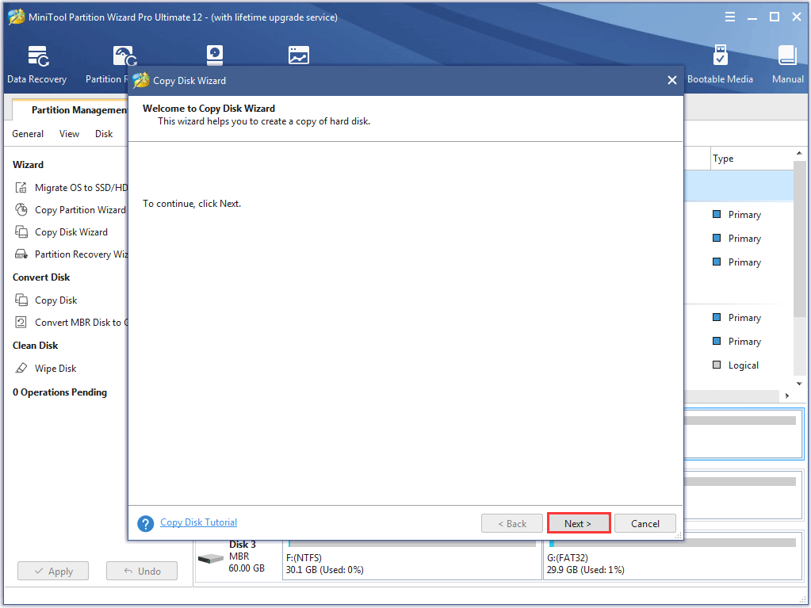Open the Partition Recovery toolbar icon
811x608 pixels.
(124, 55)
